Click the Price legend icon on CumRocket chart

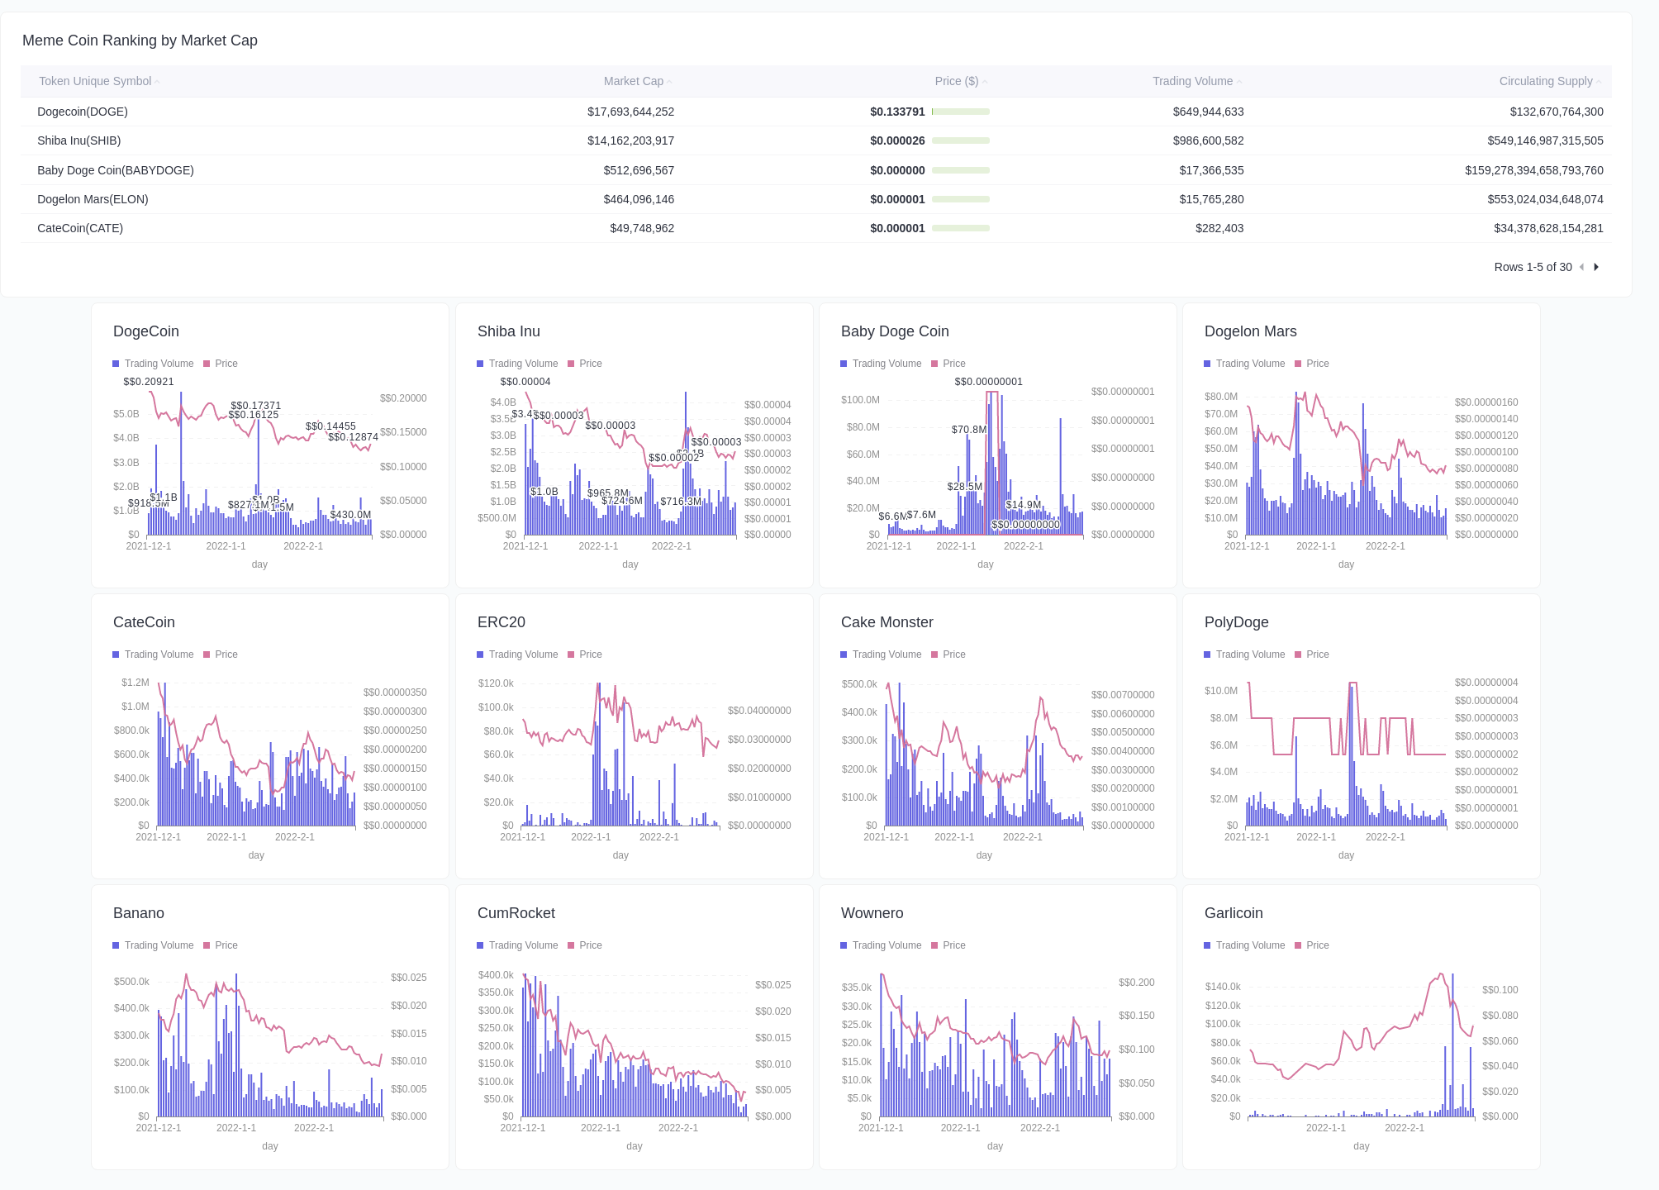pyautogui.click(x=573, y=945)
